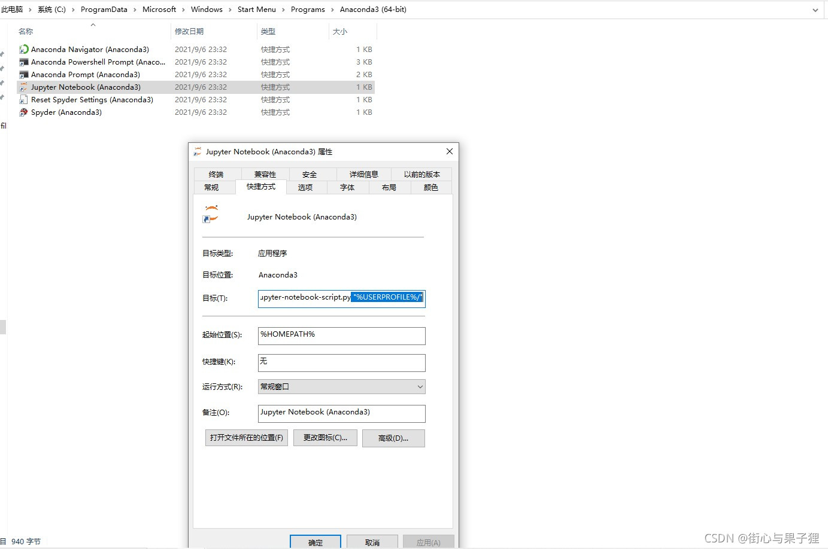This screenshot has height=549, width=828.
Task: Go to Microsoft in the address bar
Action: 159,10
